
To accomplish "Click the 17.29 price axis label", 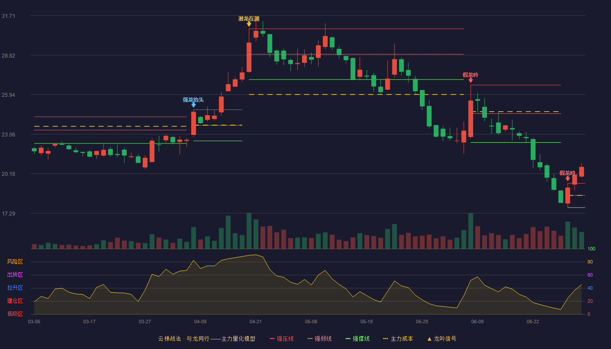I will tap(8, 214).
